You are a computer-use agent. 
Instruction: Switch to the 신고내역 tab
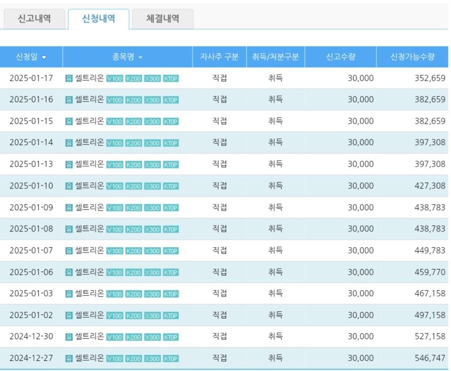(x=34, y=19)
